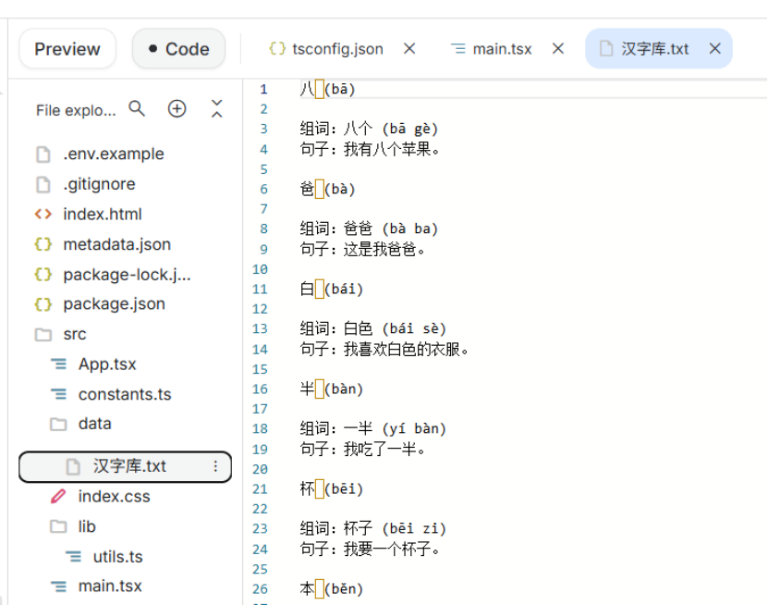
Task: Click the braces icon beside package-lock.json
Action: point(43,275)
